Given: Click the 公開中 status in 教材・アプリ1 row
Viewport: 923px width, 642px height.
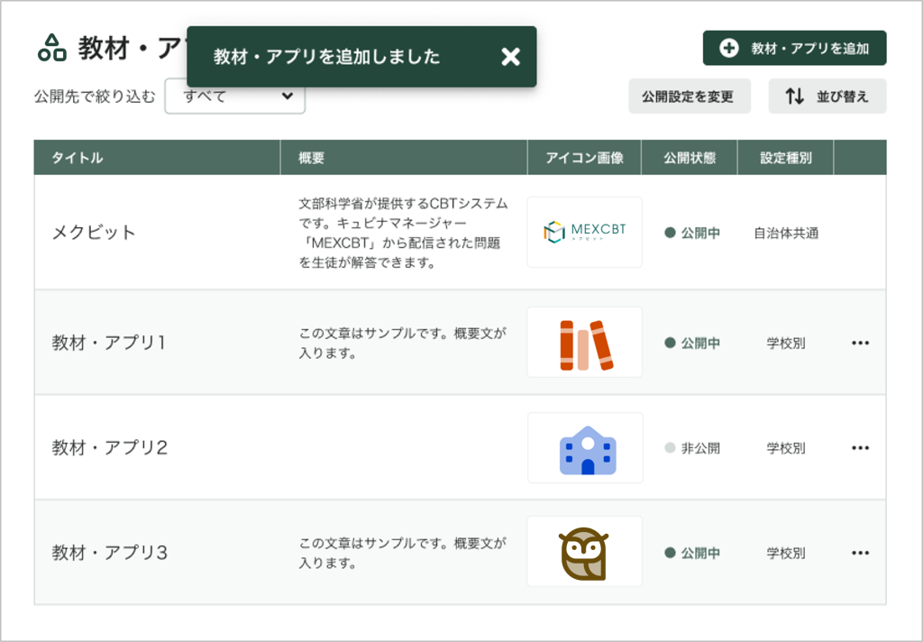Looking at the screenshot, I should point(692,343).
